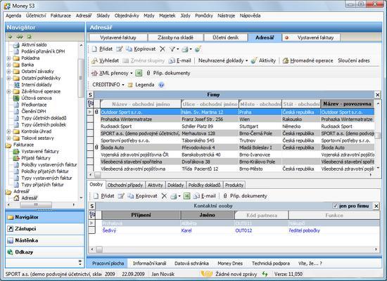Open the Obchodní případy tab
The image size is (387, 281).
pos(125,185)
